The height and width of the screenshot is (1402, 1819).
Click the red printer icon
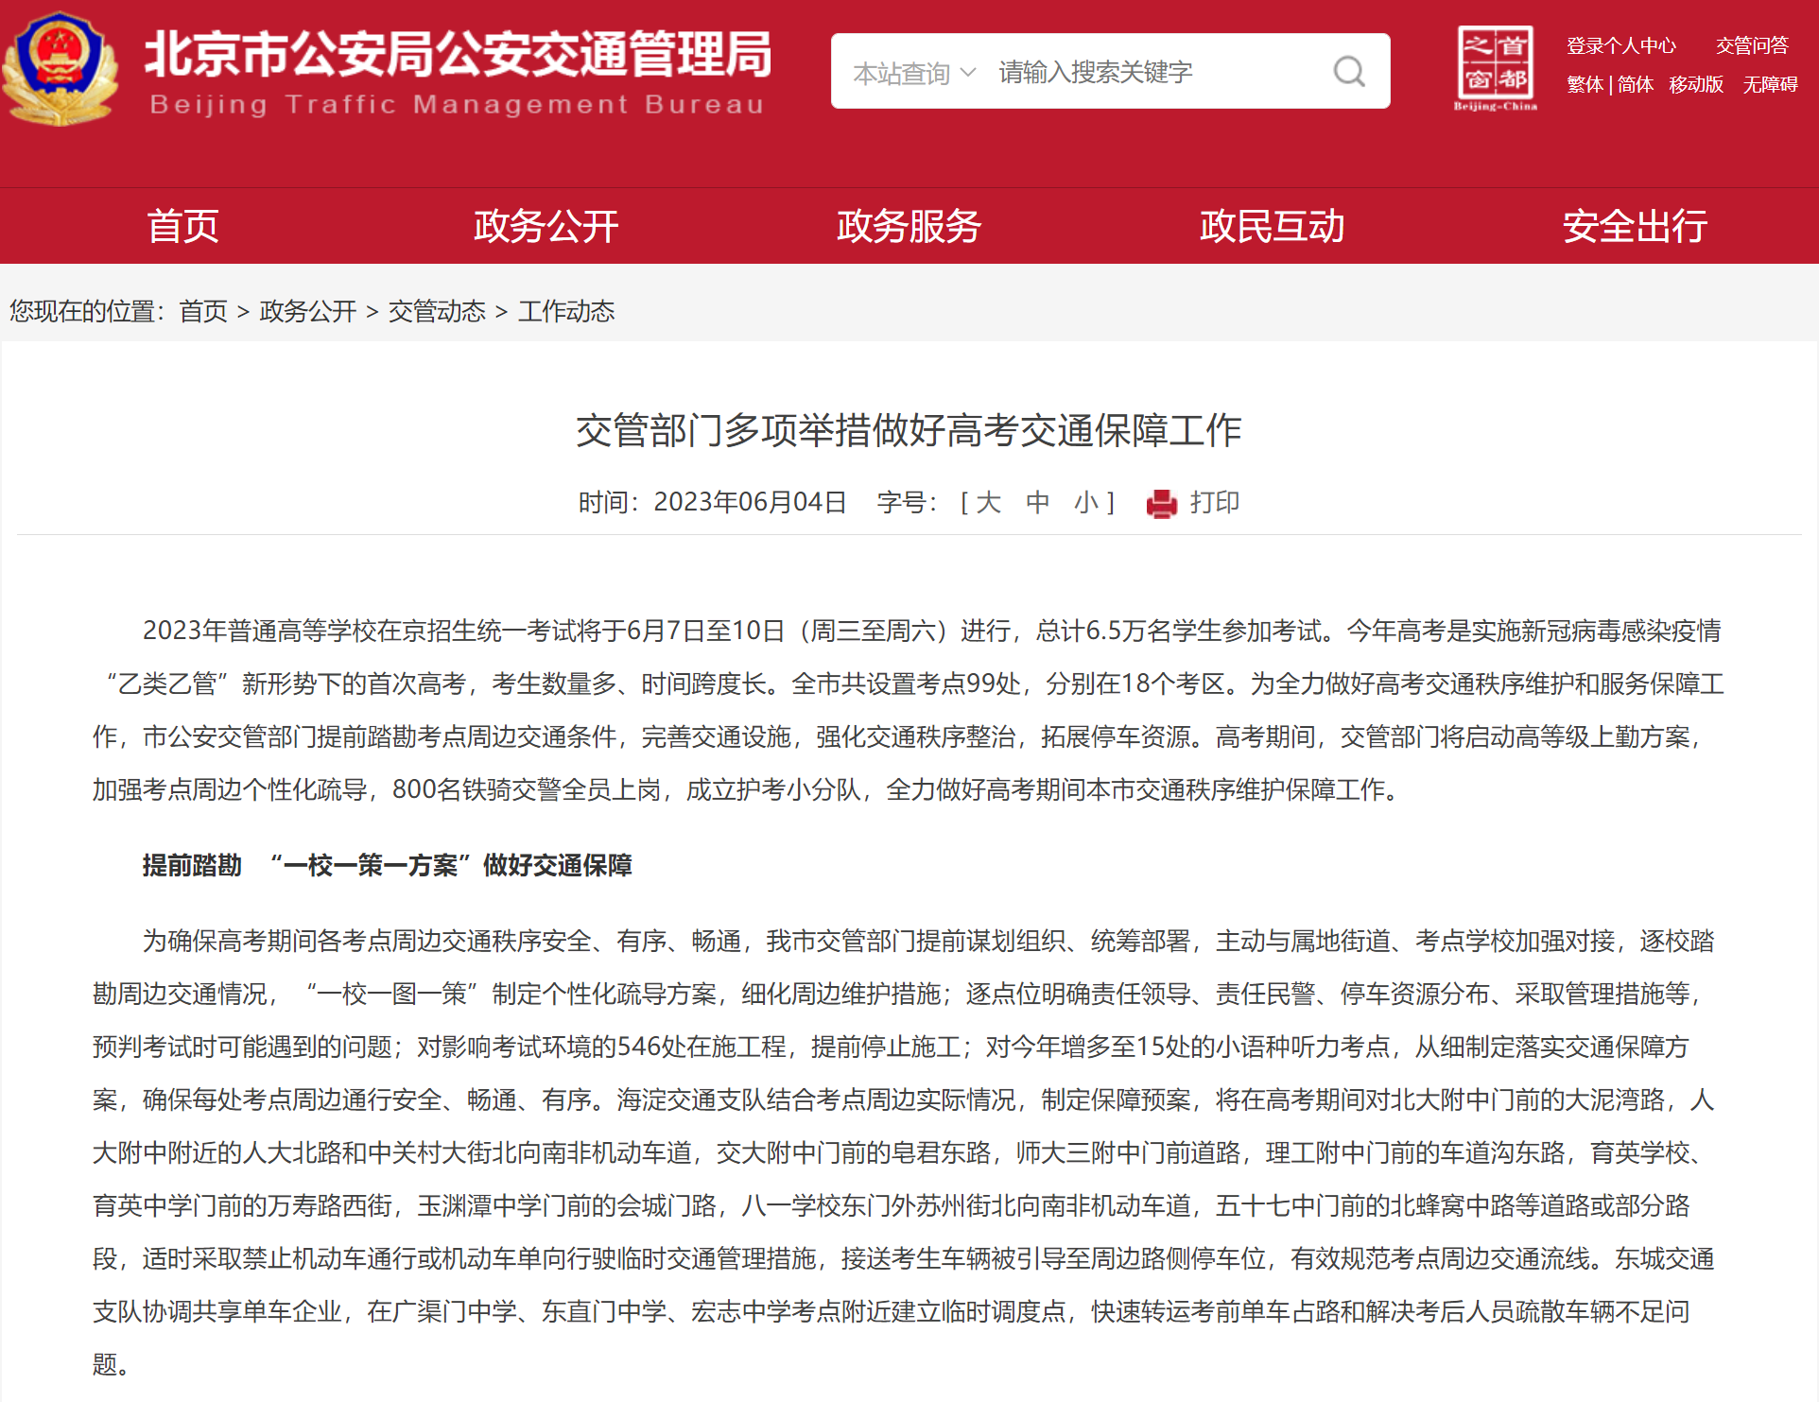[1162, 504]
